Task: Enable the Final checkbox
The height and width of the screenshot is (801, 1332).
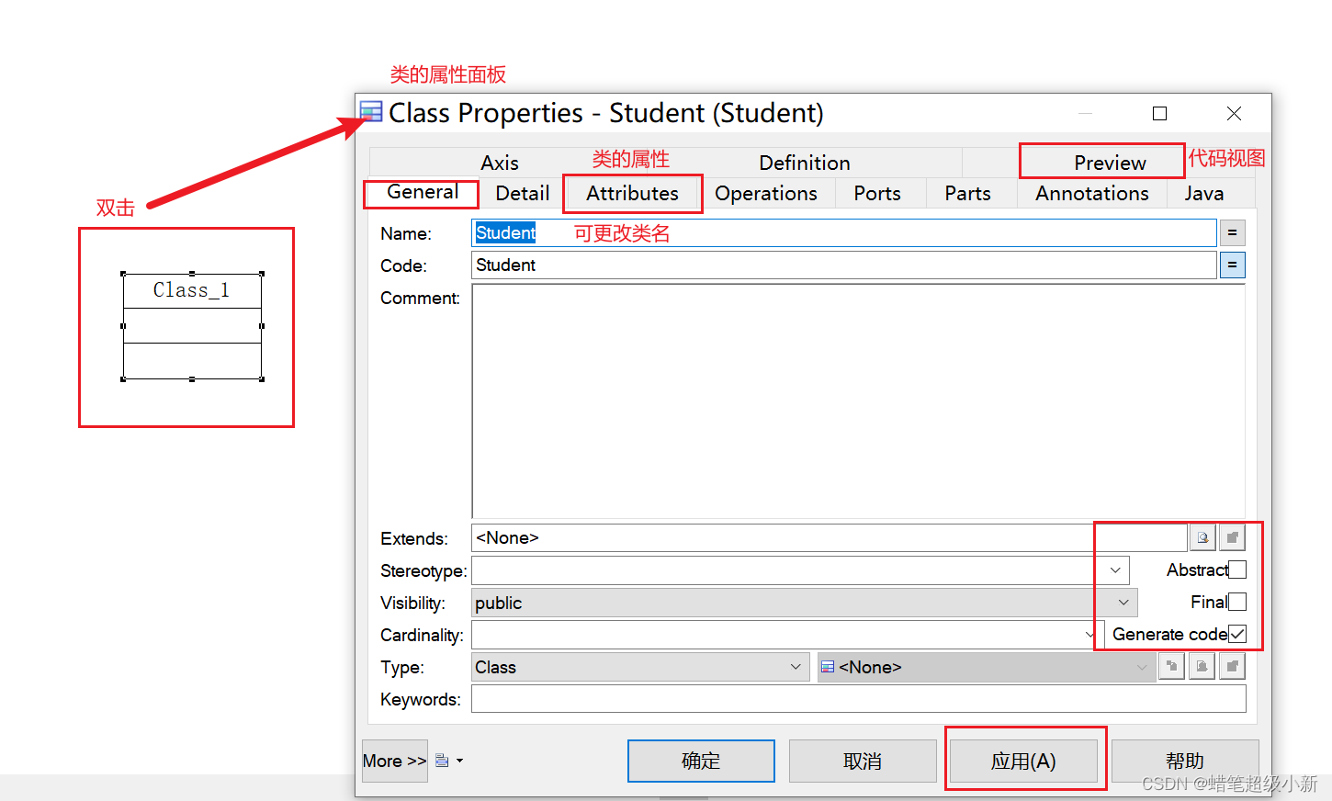Action: pos(1237,602)
